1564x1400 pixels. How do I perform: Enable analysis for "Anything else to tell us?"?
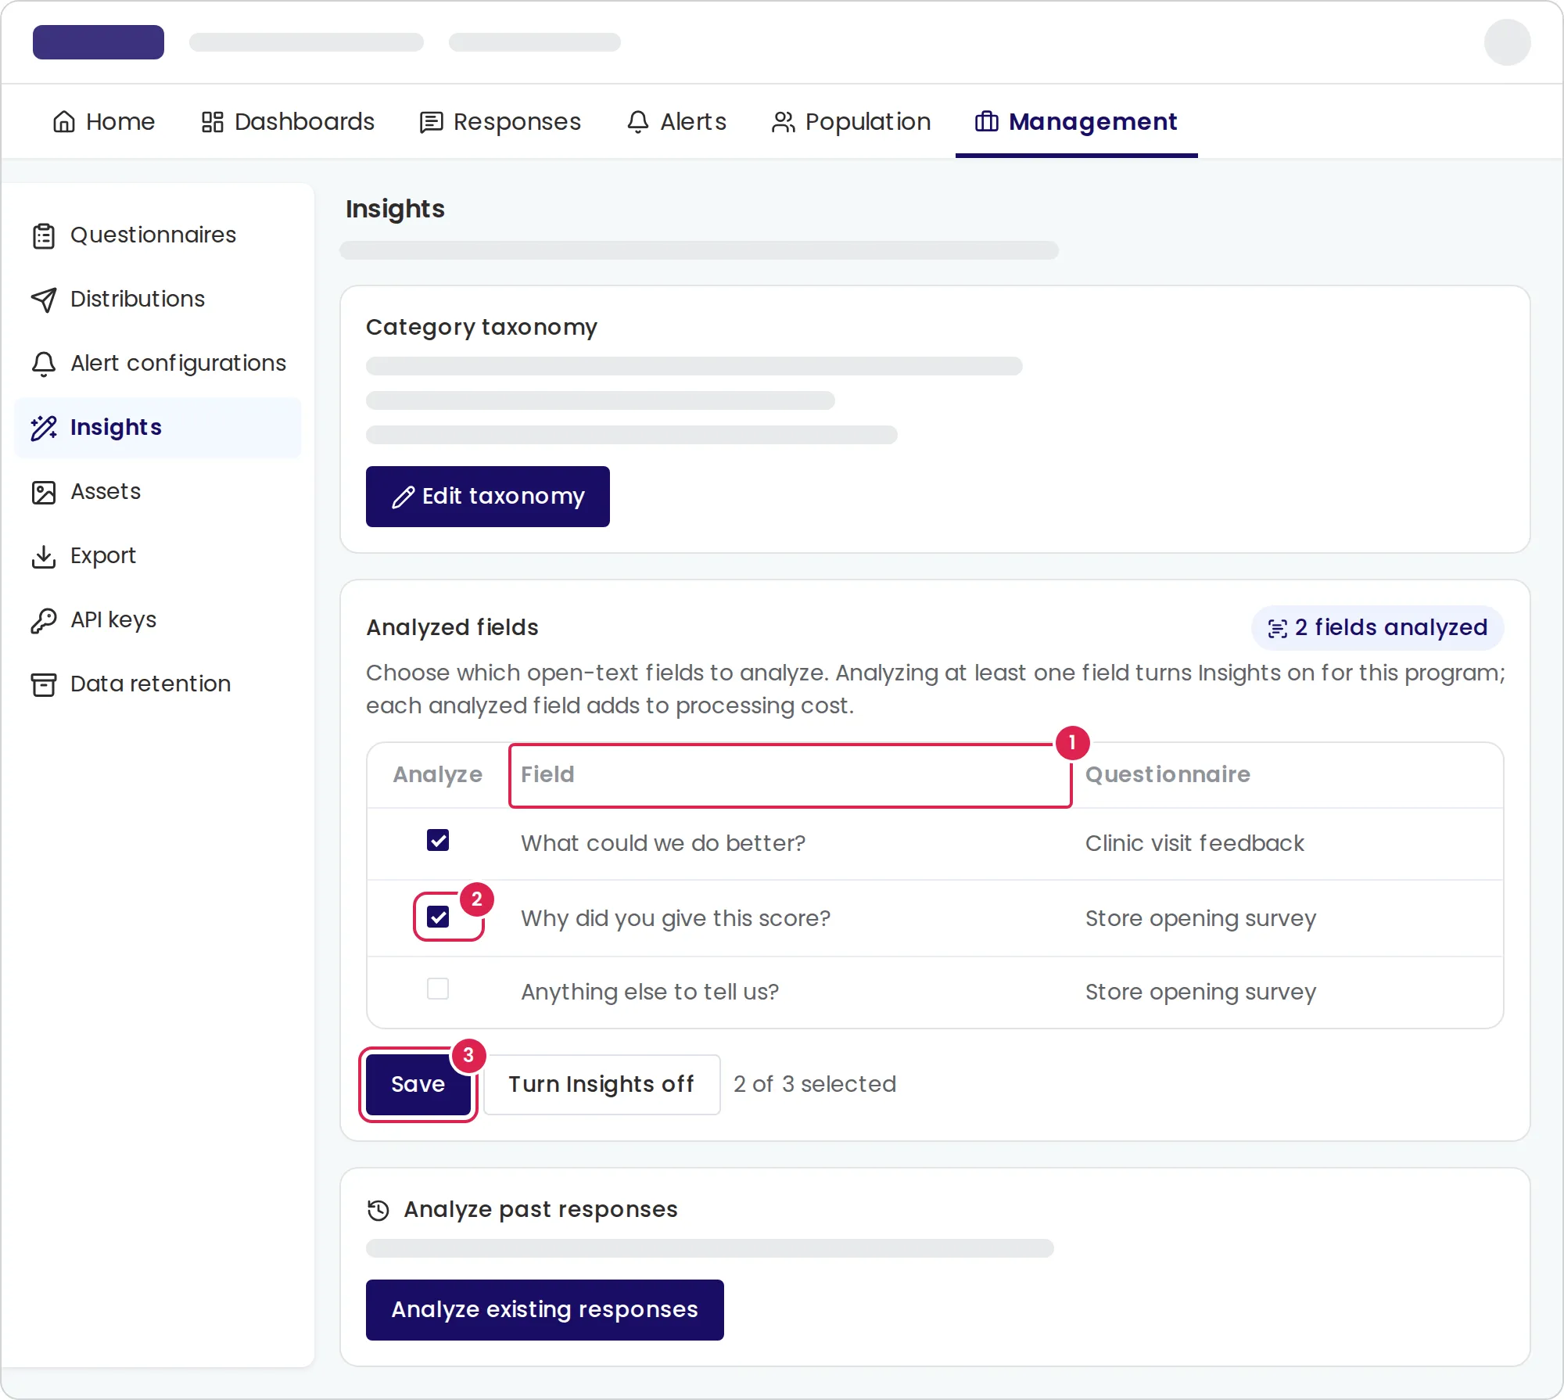438,989
